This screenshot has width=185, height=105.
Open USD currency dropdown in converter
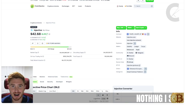[118, 99]
